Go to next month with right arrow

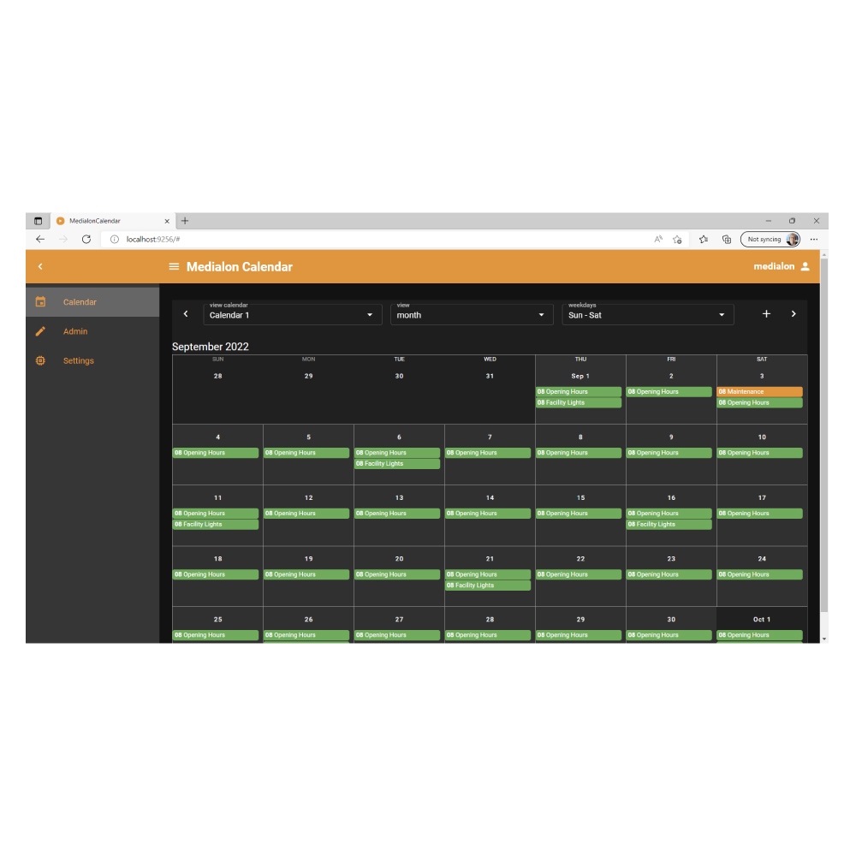point(794,314)
